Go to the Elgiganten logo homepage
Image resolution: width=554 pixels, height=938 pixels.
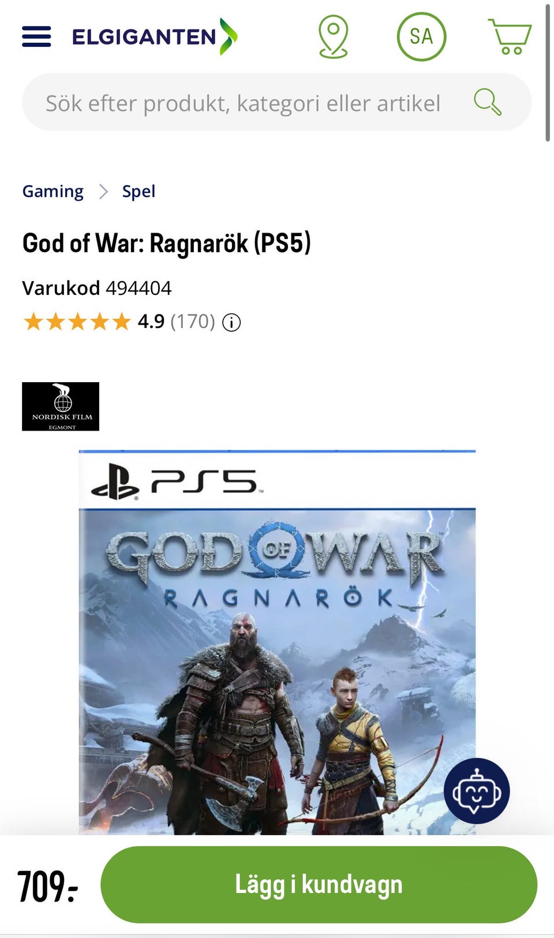pos(155,36)
